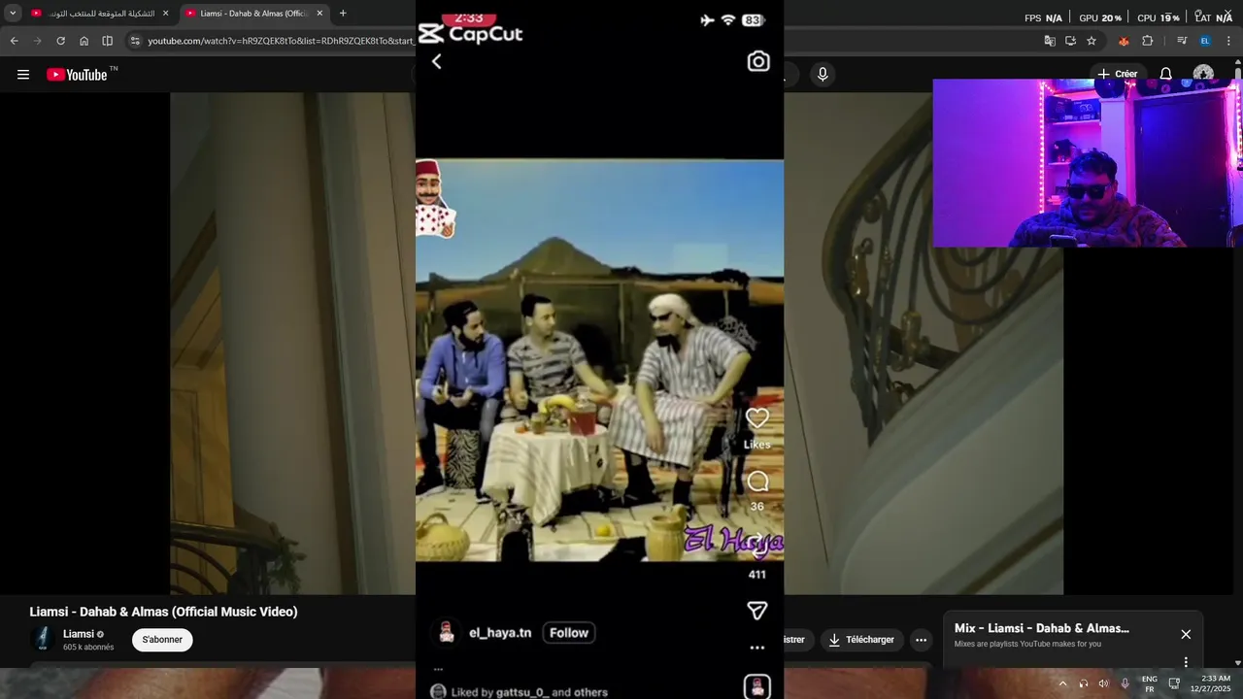Open the media control music-list icon
This screenshot has height=699, width=1243.
coord(1182,41)
